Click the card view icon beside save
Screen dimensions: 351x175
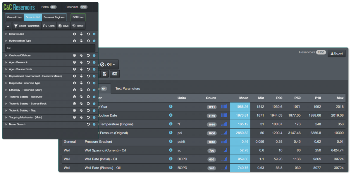(x=115, y=74)
